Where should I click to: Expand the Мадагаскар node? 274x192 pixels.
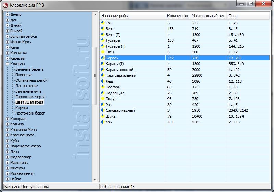point(7,157)
